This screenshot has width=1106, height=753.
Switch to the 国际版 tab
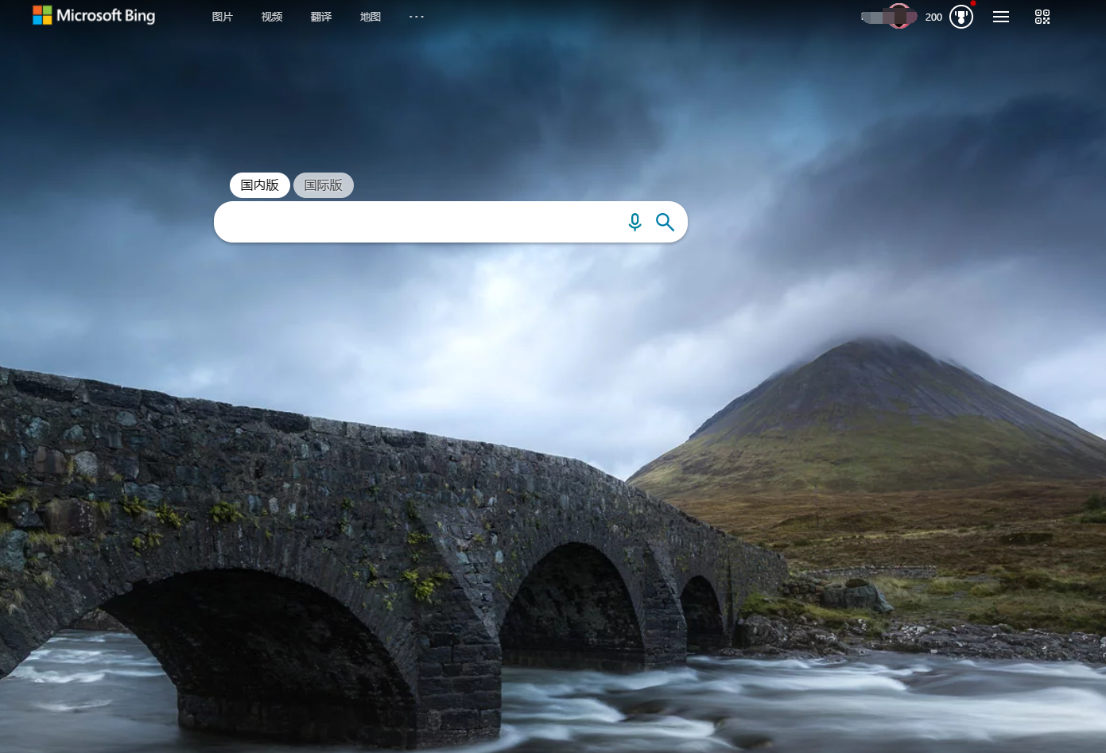[x=324, y=185]
